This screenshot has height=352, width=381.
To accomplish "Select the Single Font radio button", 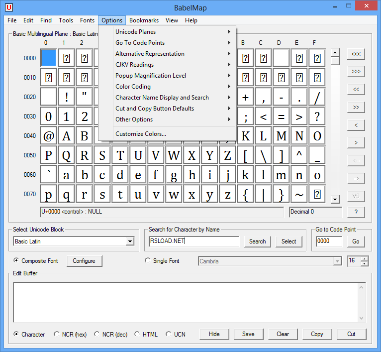I will 148,260.
